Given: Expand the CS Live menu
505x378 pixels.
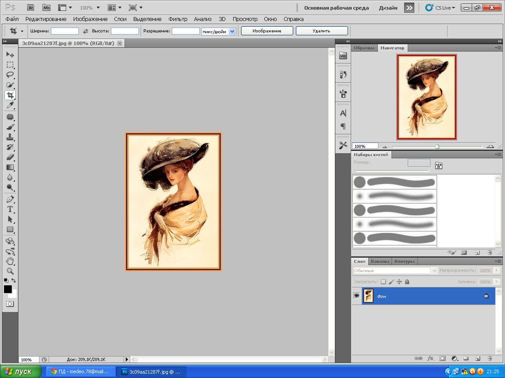Looking at the screenshot, I should (440, 7).
